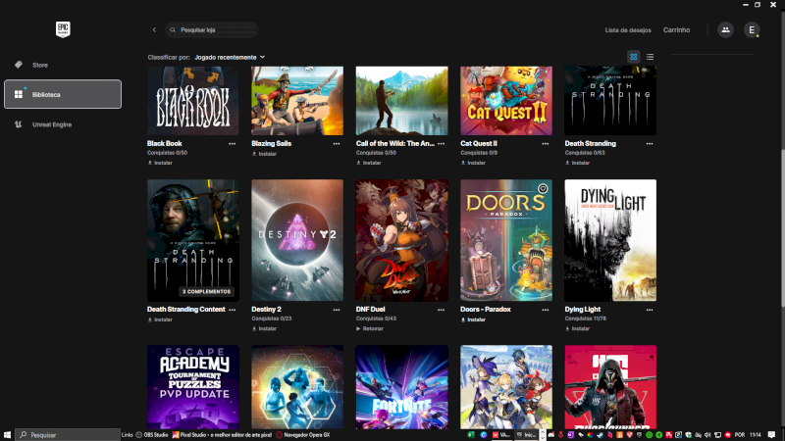Open options menu for Call of the Wild
This screenshot has height=441, width=785.
(441, 144)
